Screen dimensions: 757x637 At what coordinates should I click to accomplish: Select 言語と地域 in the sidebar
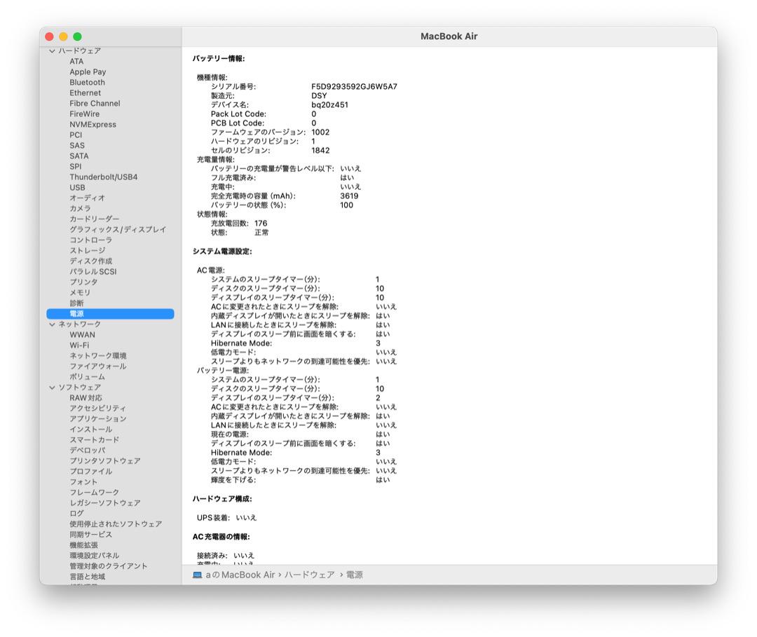pyautogui.click(x=87, y=577)
